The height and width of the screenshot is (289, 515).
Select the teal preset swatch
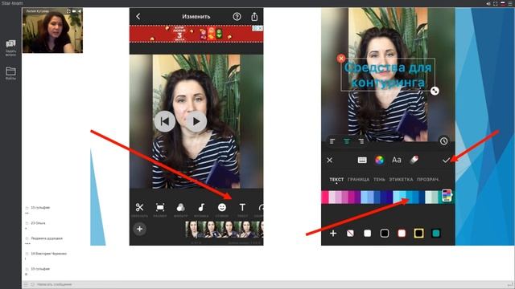pos(436,234)
